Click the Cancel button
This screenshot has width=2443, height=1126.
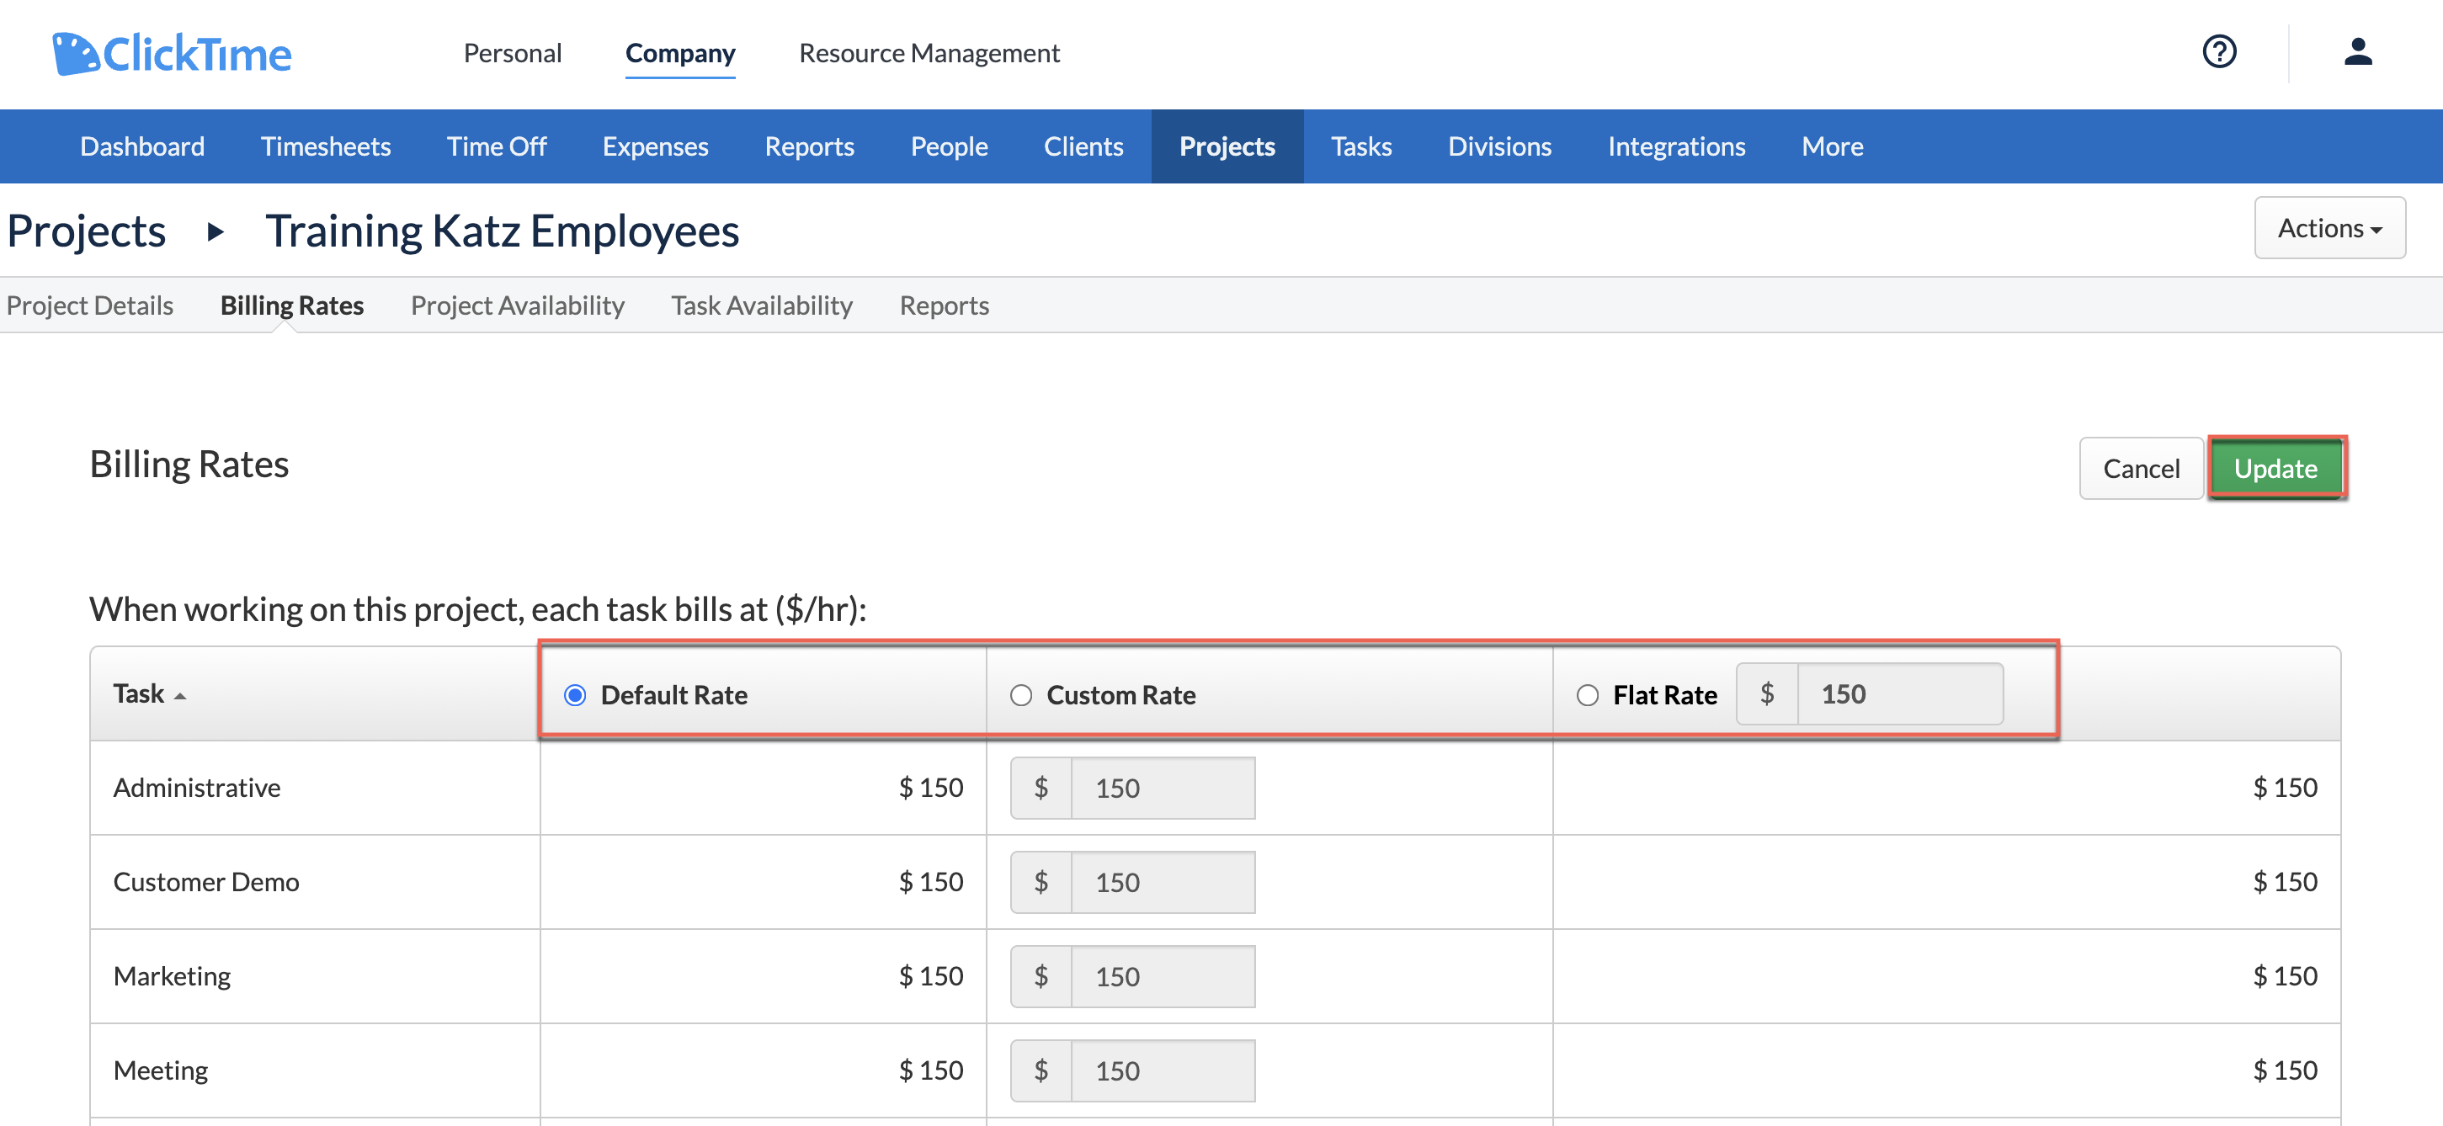pos(2141,468)
